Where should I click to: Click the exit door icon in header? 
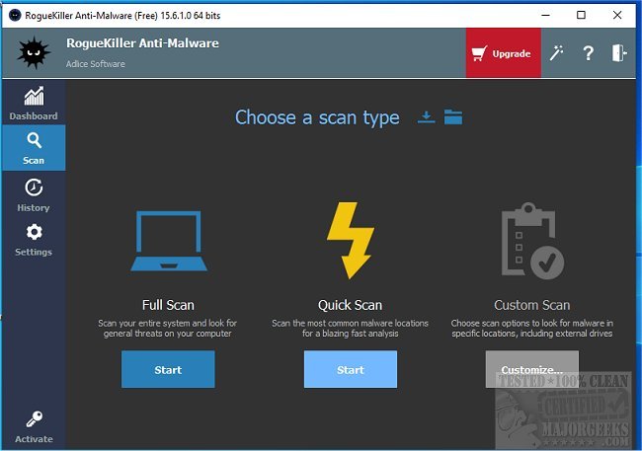619,53
